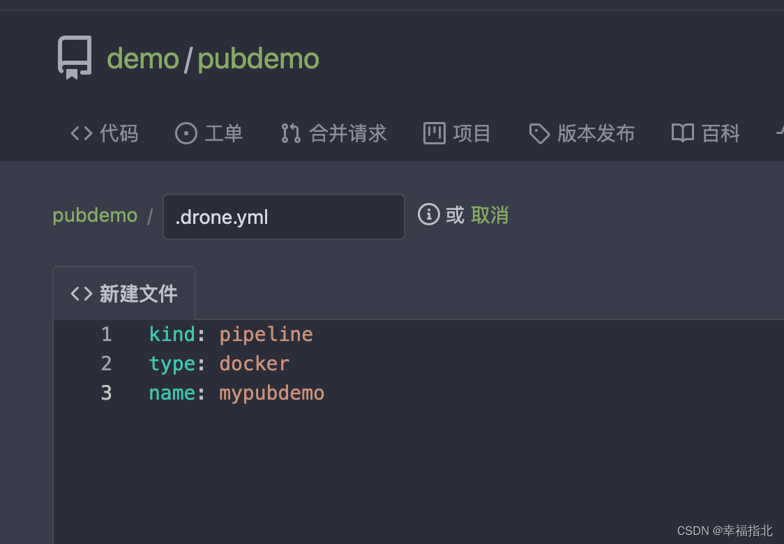Click the 取消 cancel link
Viewport: 784px width, 544px height.
(490, 216)
